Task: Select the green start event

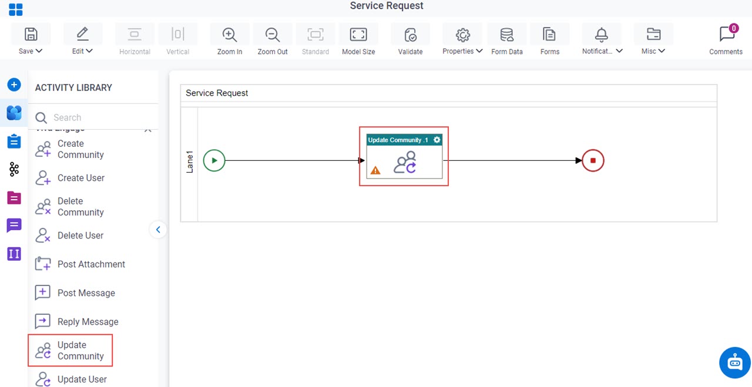Action: pyautogui.click(x=214, y=160)
